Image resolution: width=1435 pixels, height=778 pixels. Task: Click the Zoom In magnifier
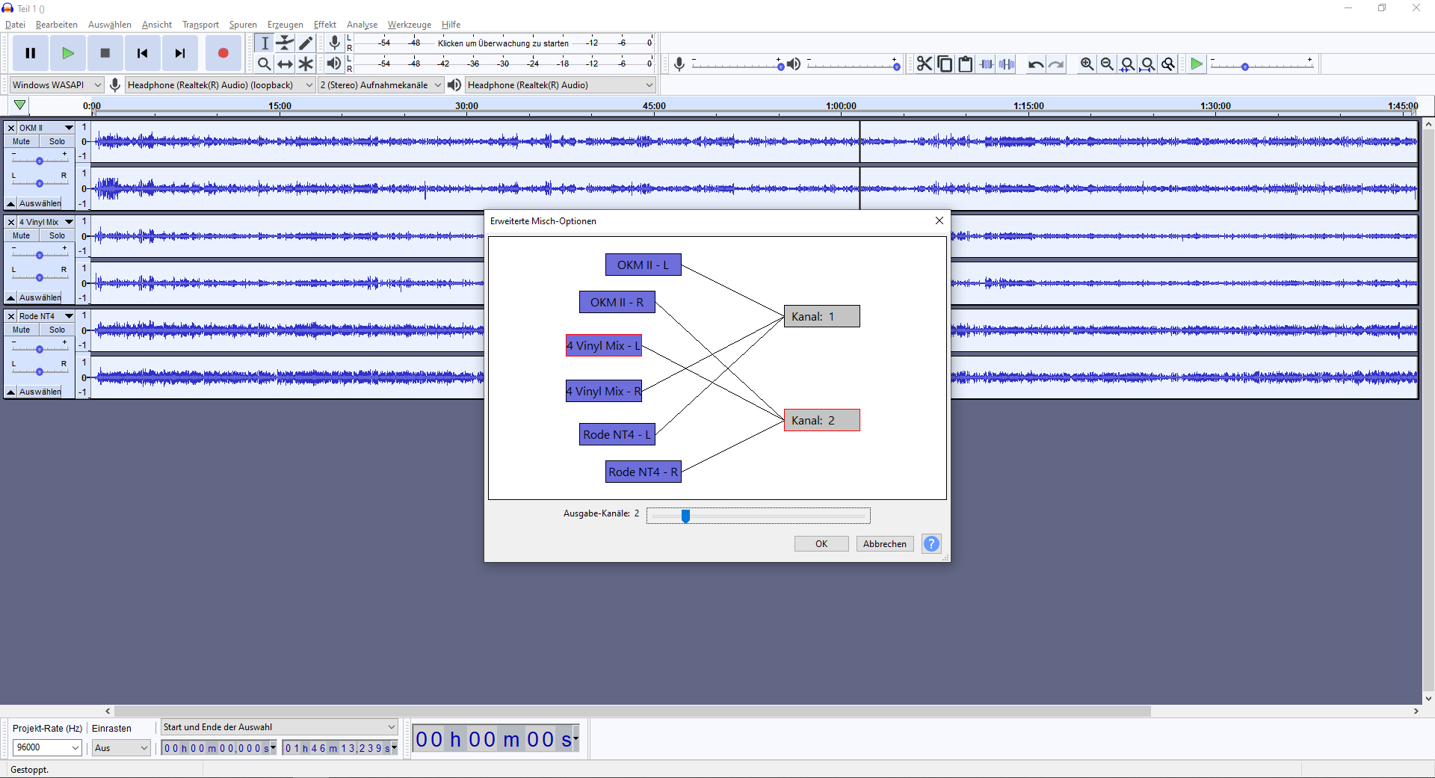[x=1087, y=64]
